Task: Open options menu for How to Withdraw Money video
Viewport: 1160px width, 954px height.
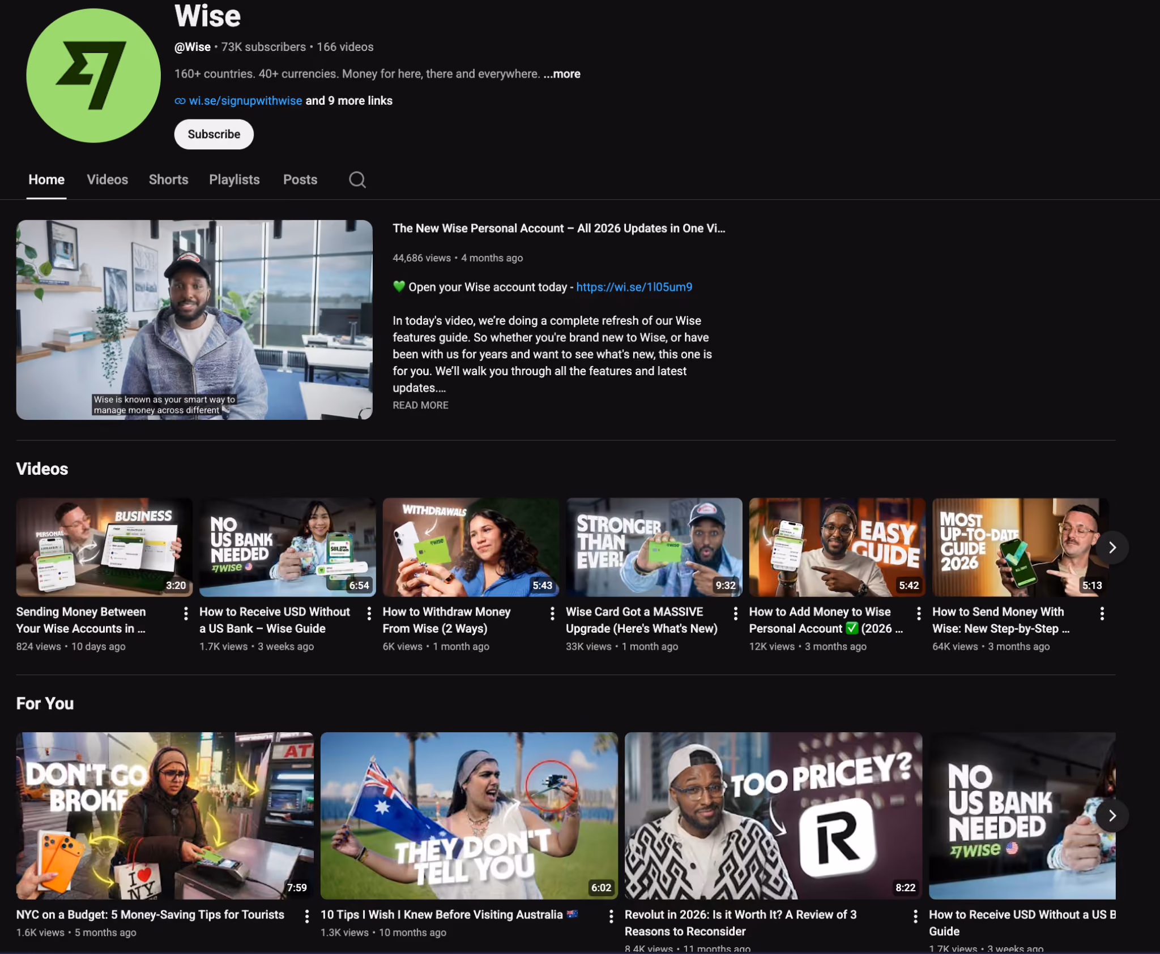Action: tap(552, 613)
